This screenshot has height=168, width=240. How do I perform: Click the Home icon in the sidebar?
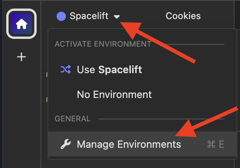click(21, 24)
